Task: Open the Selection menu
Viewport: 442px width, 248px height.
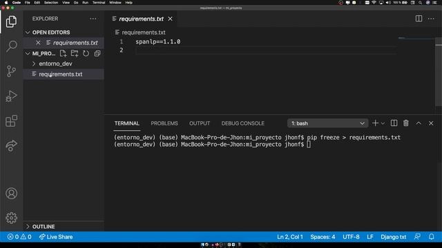Action: 51,3
